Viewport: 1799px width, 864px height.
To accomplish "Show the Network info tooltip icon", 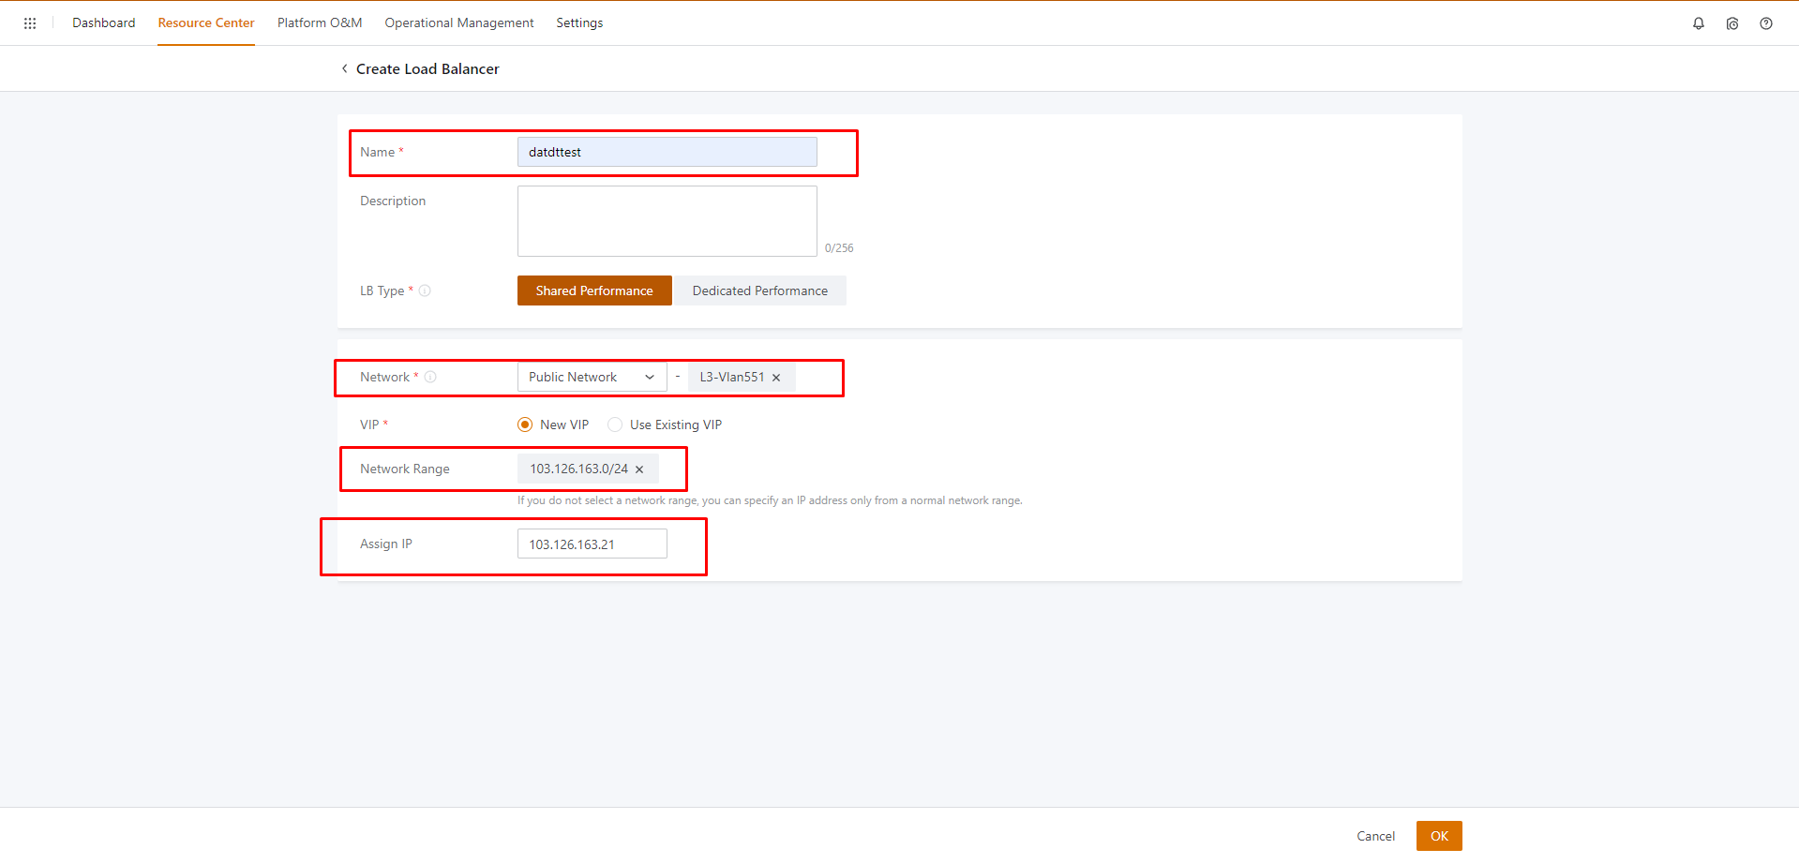I will (430, 377).
